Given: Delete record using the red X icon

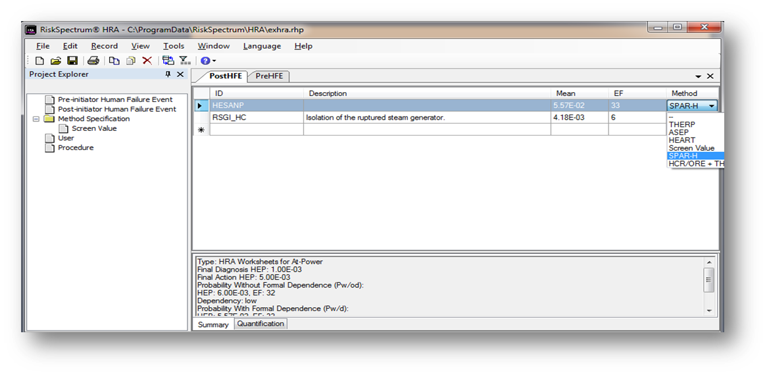Looking at the screenshot, I should point(147,61).
